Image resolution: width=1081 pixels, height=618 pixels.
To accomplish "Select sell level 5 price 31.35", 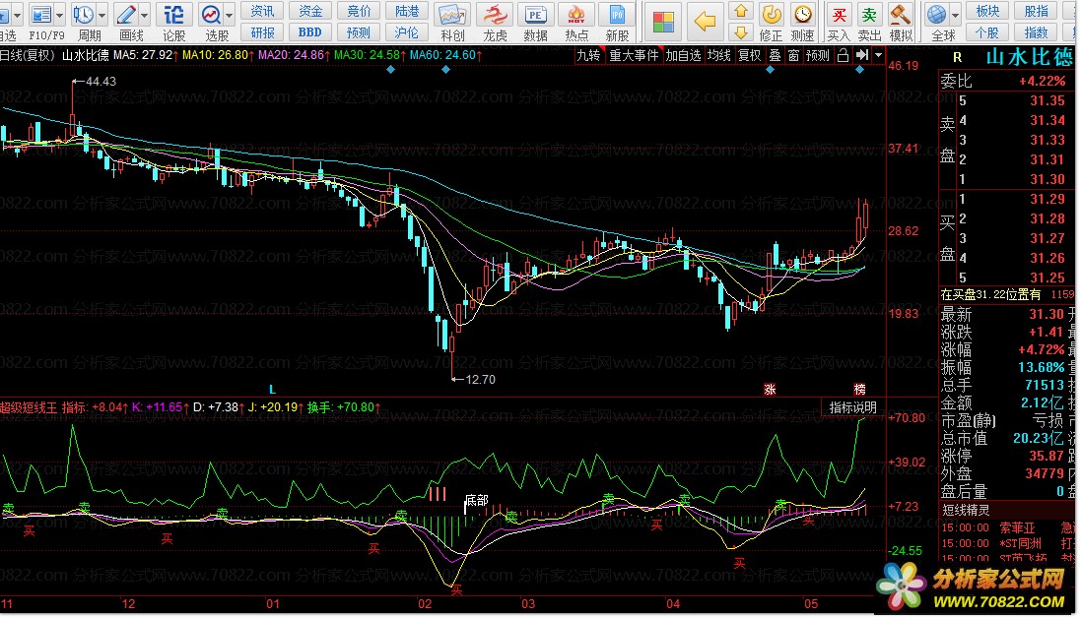I will (1047, 100).
